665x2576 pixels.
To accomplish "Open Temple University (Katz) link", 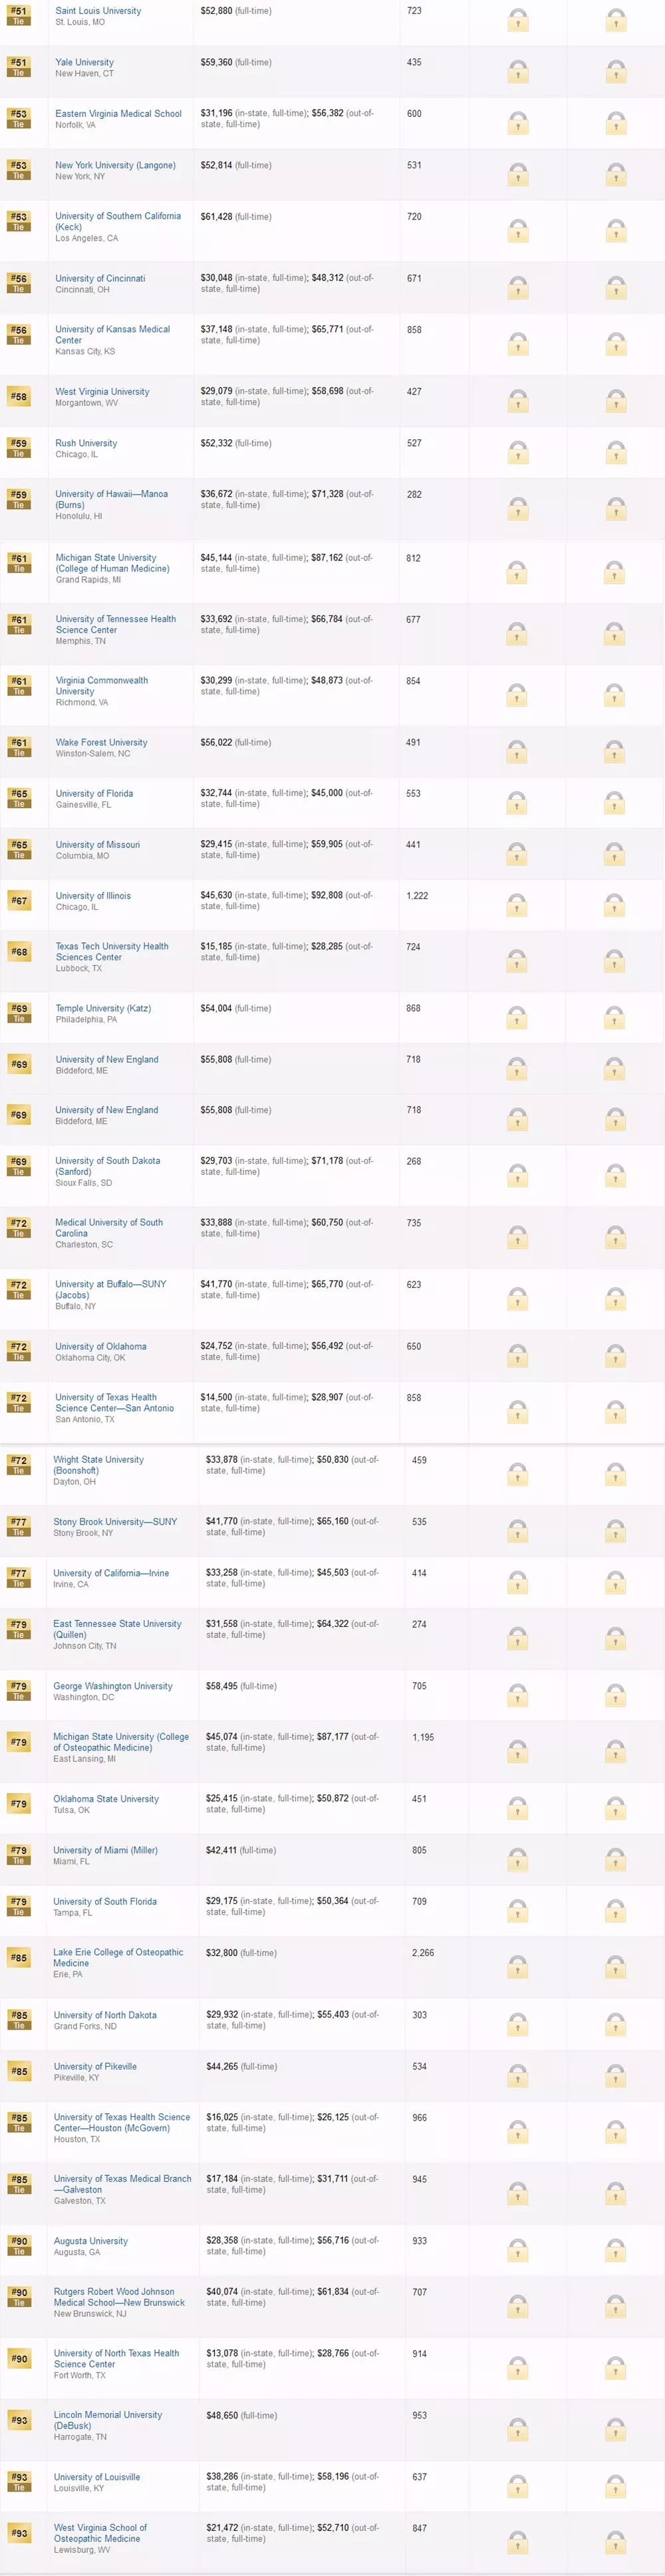I will [x=103, y=1008].
